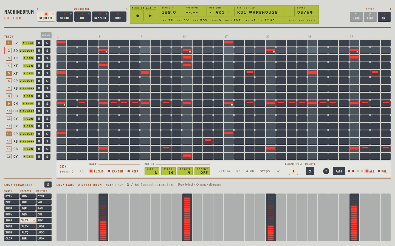Select track number 13 CP
Image resolution: width=395 pixels, height=246 pixels.
[9, 134]
